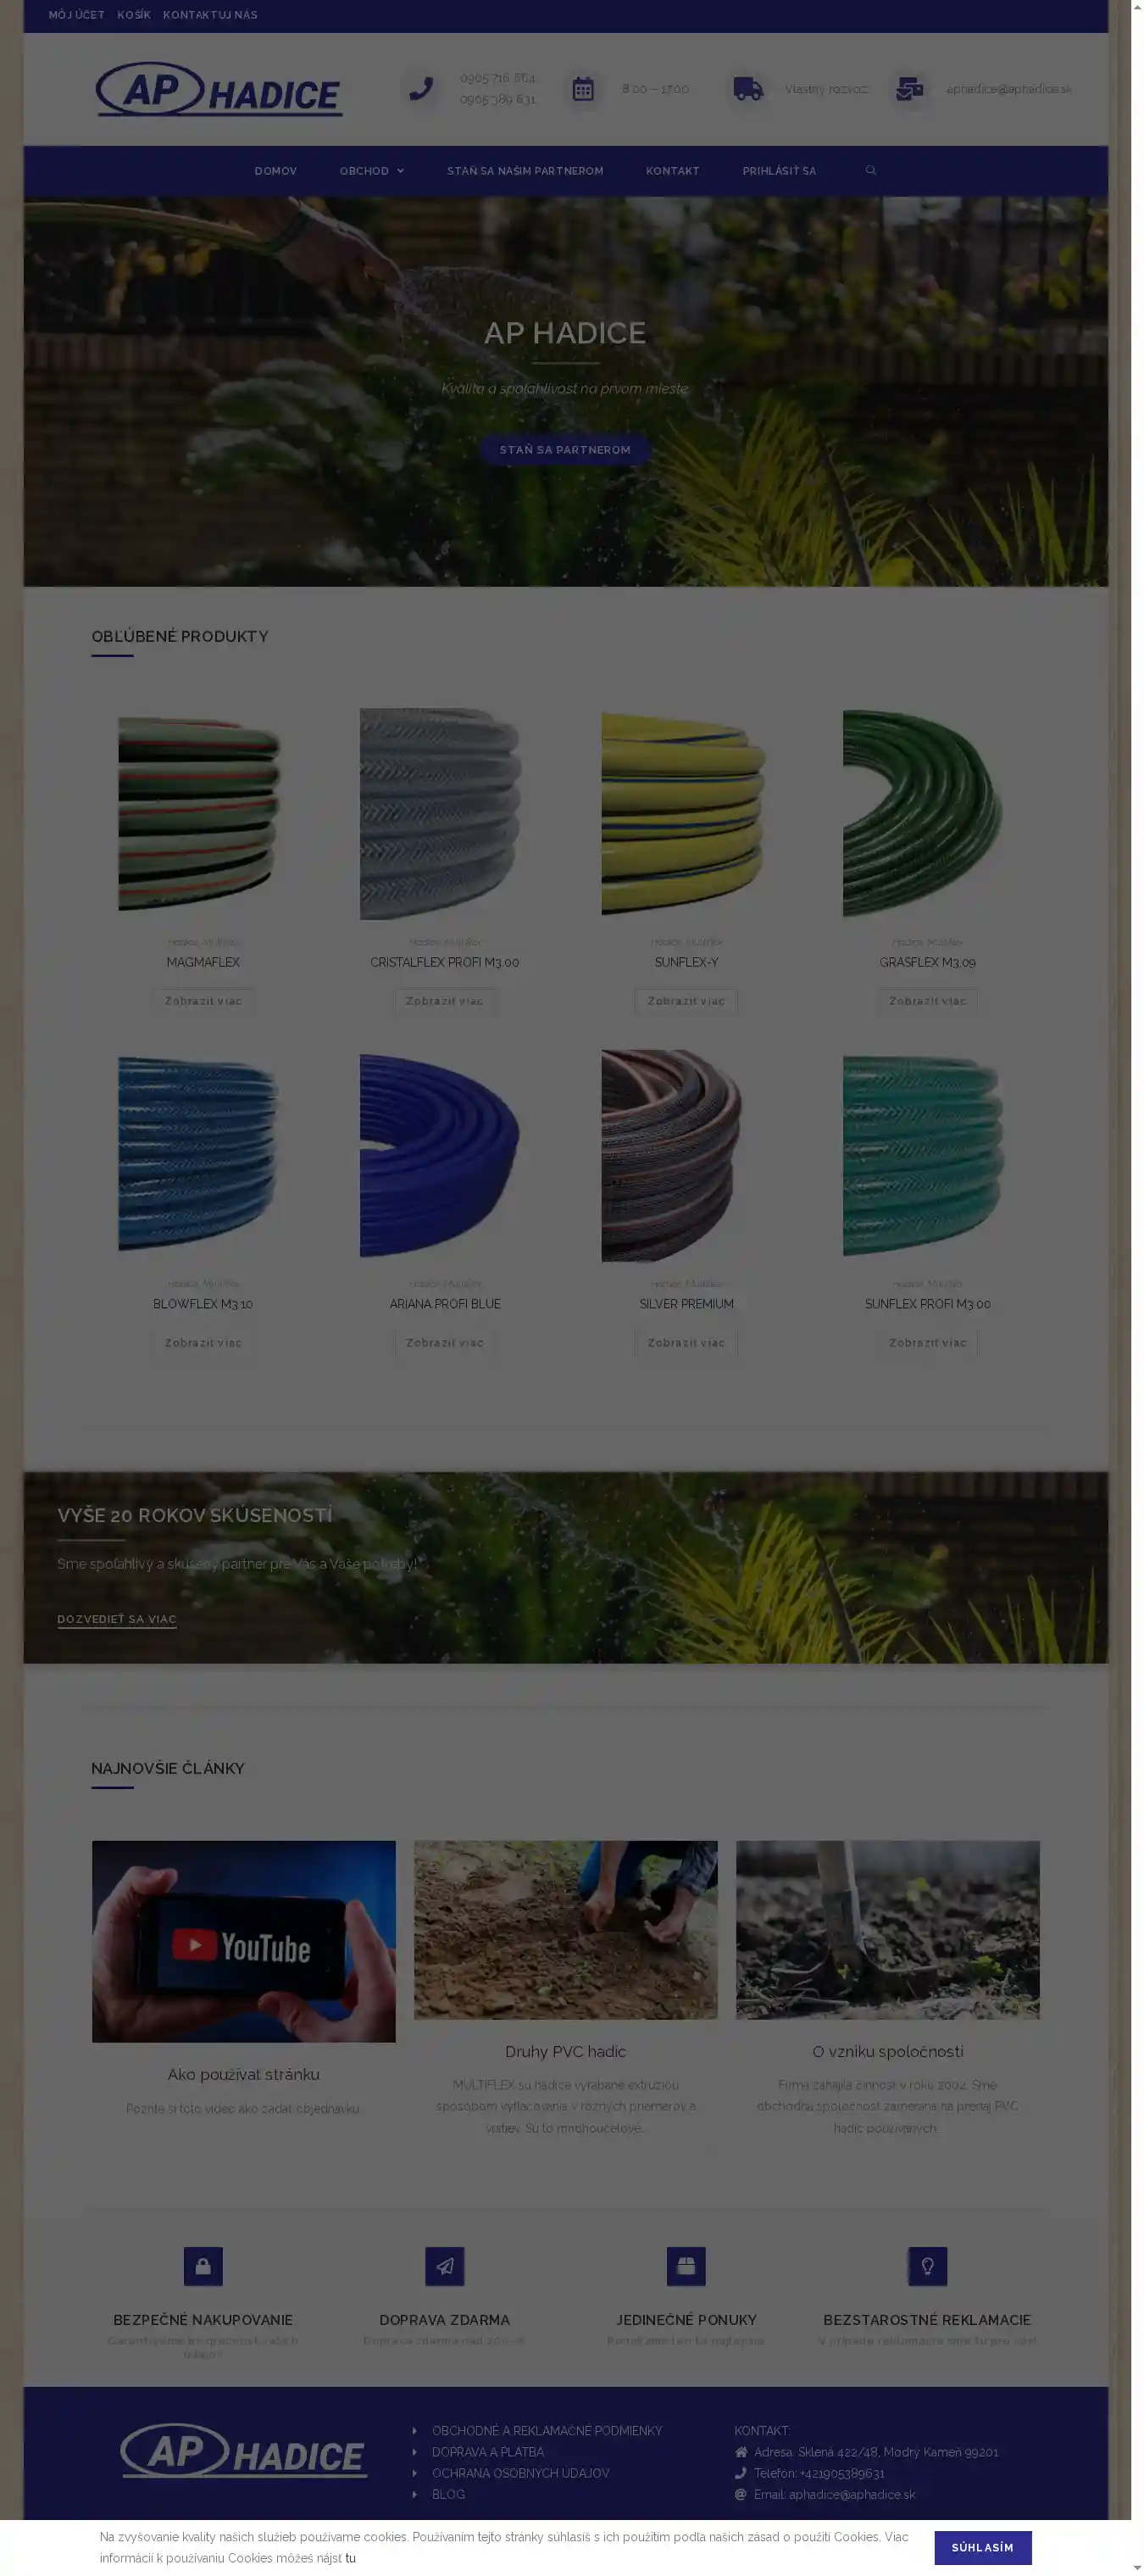
Task: Click the email envelope icon in the header
Action: (x=908, y=89)
